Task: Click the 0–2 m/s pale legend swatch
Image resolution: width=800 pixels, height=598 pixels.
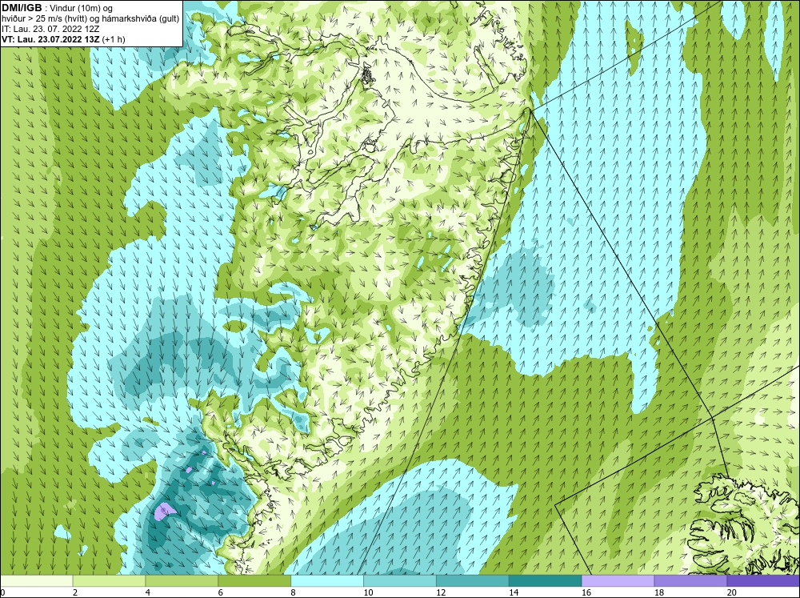Action: (36, 580)
